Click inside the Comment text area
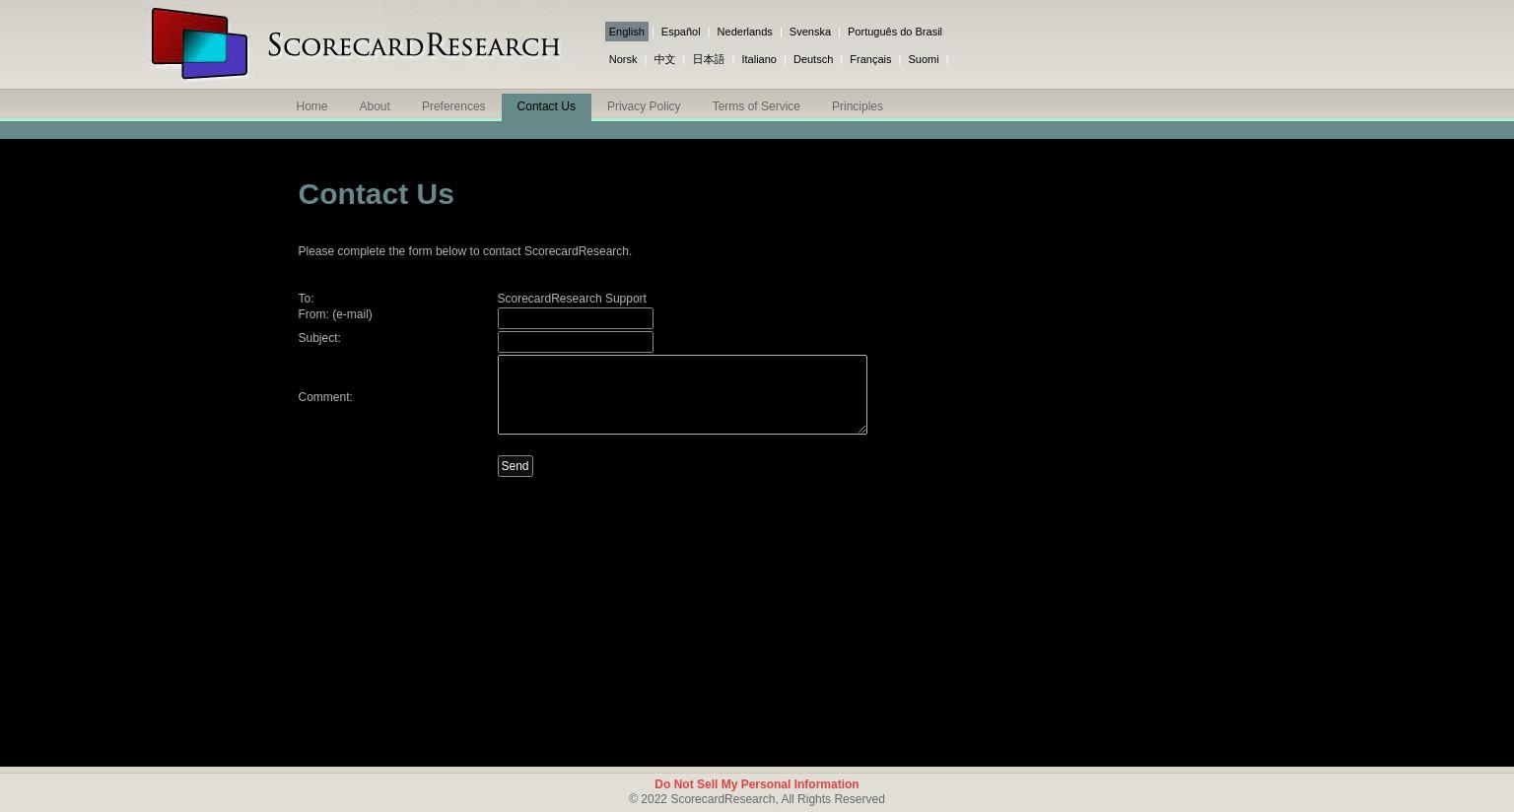The width and height of the screenshot is (1514, 812). click(682, 394)
